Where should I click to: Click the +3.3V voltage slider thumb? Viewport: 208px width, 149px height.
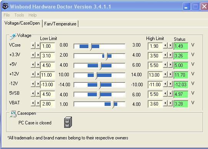tap(106, 56)
